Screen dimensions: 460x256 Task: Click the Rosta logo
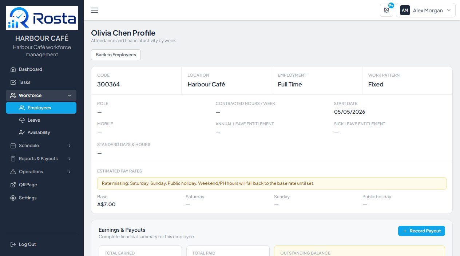[x=42, y=18]
